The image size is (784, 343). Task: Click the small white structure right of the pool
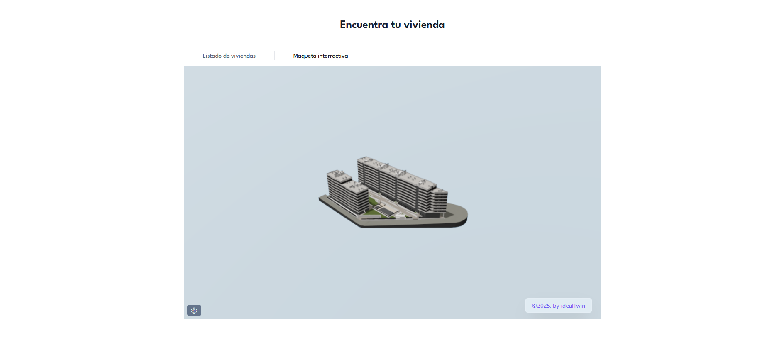(400, 215)
